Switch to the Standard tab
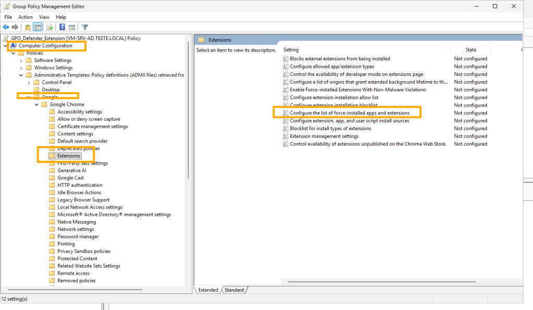Viewport: 533px width, 310px height. coord(234,290)
